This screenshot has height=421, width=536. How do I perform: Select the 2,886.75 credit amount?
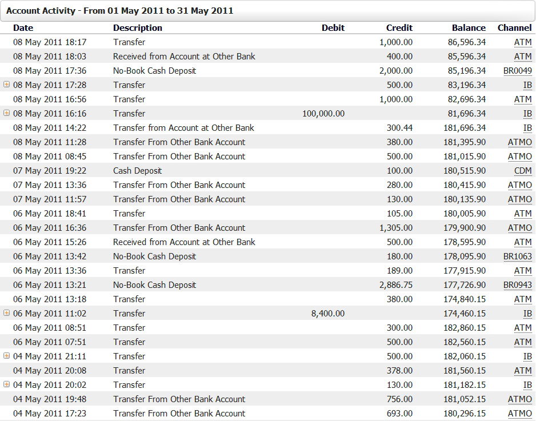(x=396, y=286)
